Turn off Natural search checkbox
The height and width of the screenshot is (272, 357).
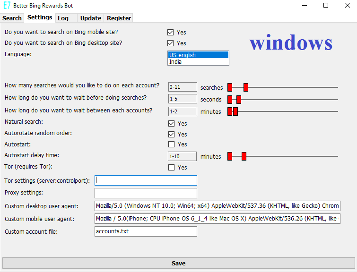172,124
